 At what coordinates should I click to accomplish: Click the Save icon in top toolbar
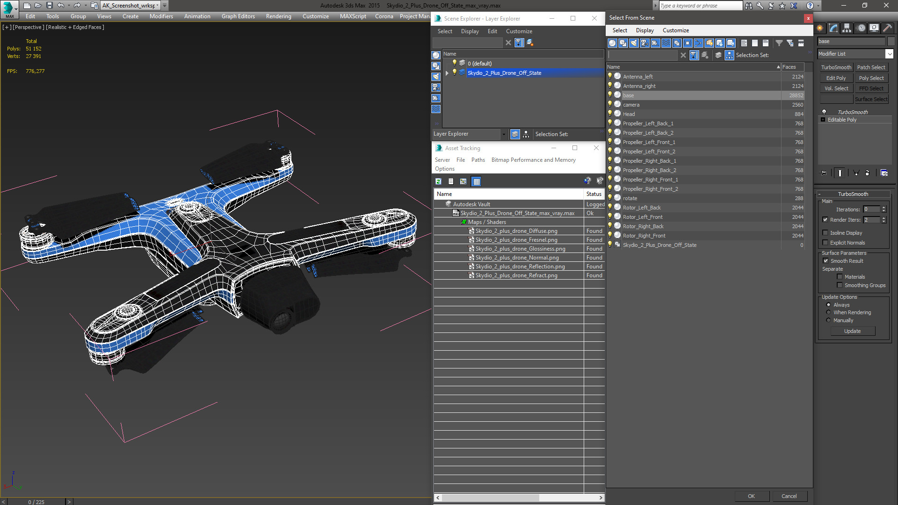(49, 6)
